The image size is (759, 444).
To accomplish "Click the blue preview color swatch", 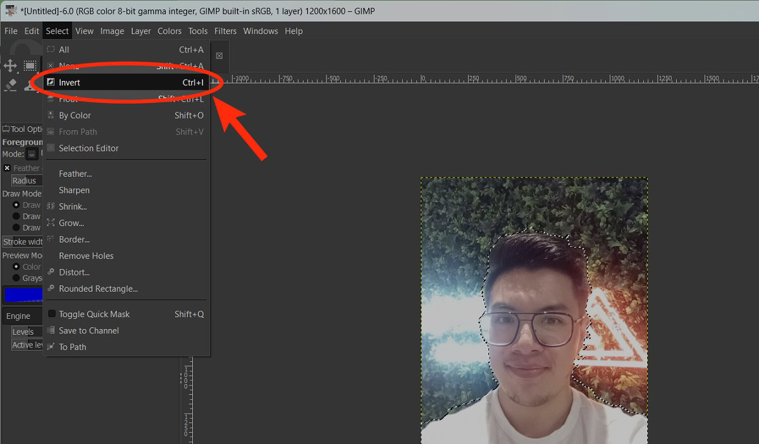I will pyautogui.click(x=23, y=294).
